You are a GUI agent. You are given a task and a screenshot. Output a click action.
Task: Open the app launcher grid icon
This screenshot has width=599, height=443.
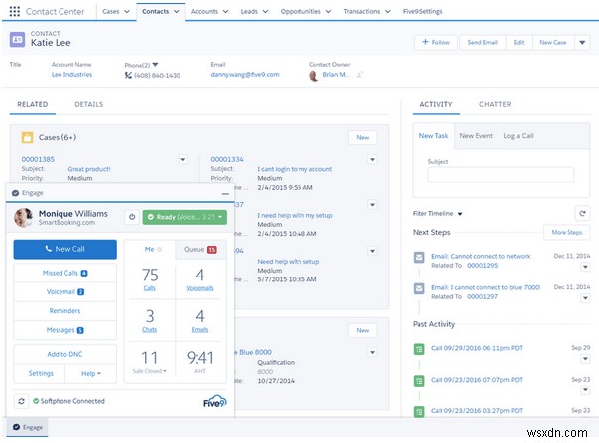(x=16, y=11)
